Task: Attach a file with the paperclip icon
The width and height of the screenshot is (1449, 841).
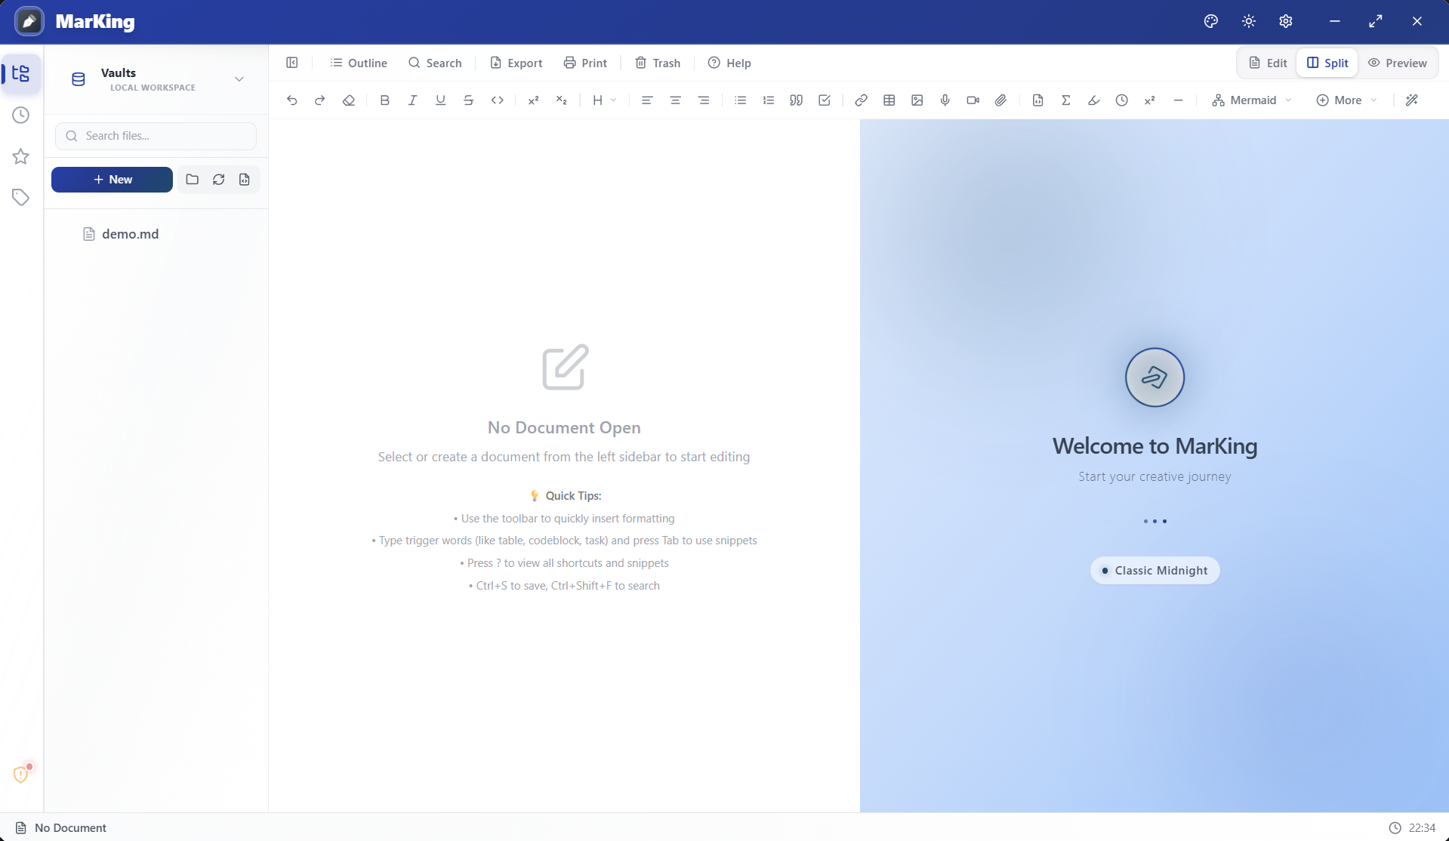Action: click(x=1000, y=100)
